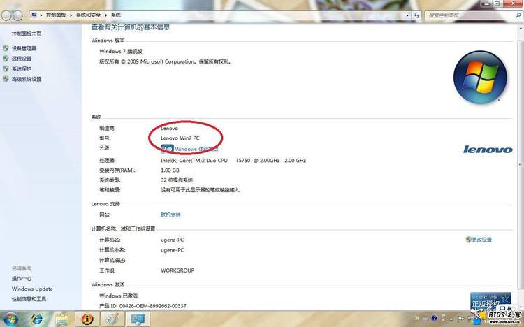Viewport: 524px width, 327px height.
Task: Click the '2009 Microsoft Corporation' copyright line
Action: tap(165, 61)
